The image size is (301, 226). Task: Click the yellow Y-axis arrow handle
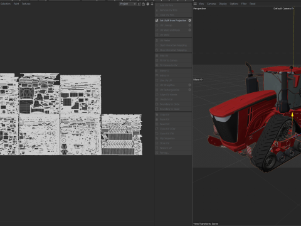(292, 114)
